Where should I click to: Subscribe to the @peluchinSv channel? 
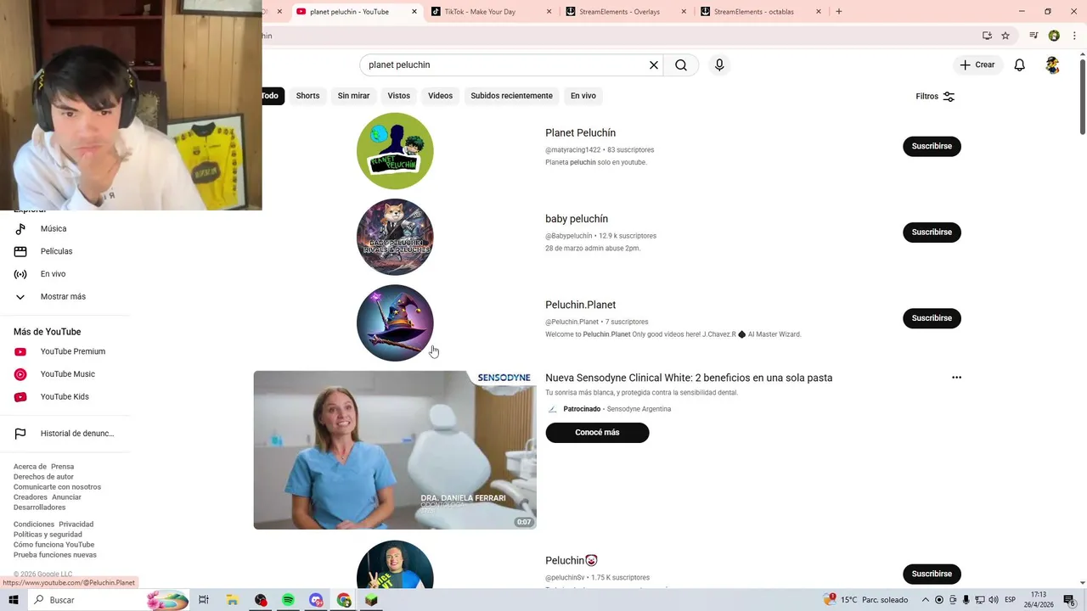tap(932, 574)
